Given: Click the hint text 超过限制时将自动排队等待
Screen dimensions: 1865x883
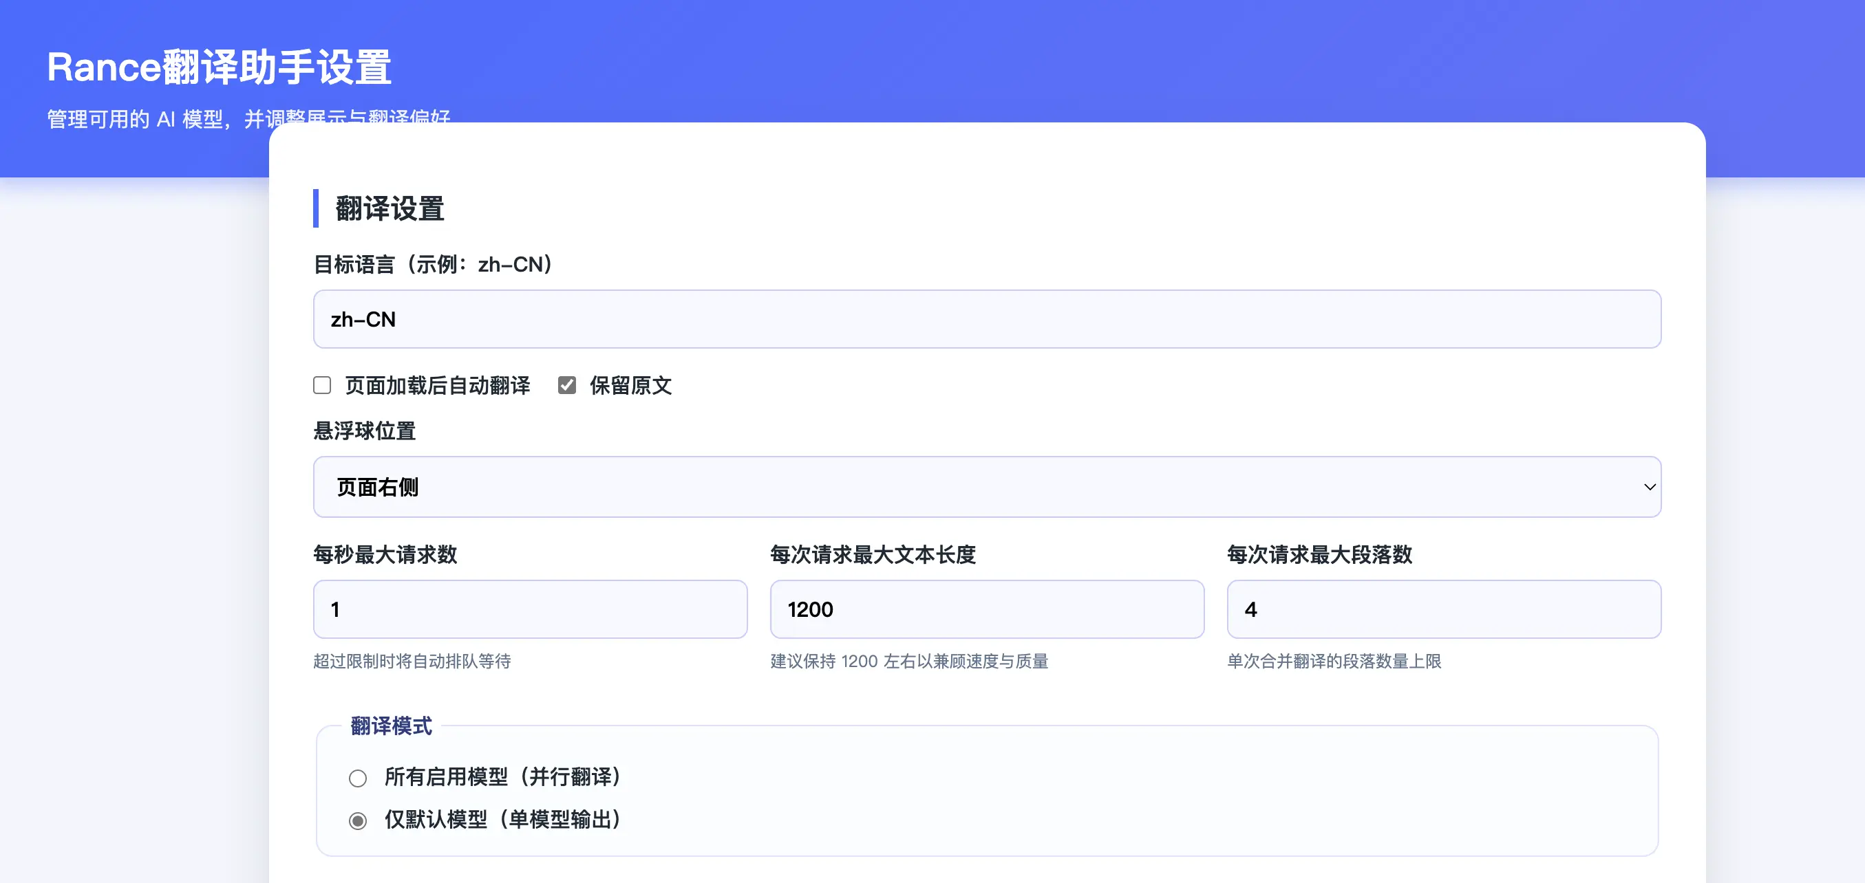Looking at the screenshot, I should [413, 662].
